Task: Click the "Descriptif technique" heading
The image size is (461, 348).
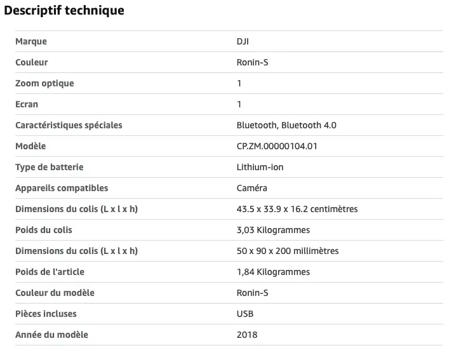Action: point(64,11)
